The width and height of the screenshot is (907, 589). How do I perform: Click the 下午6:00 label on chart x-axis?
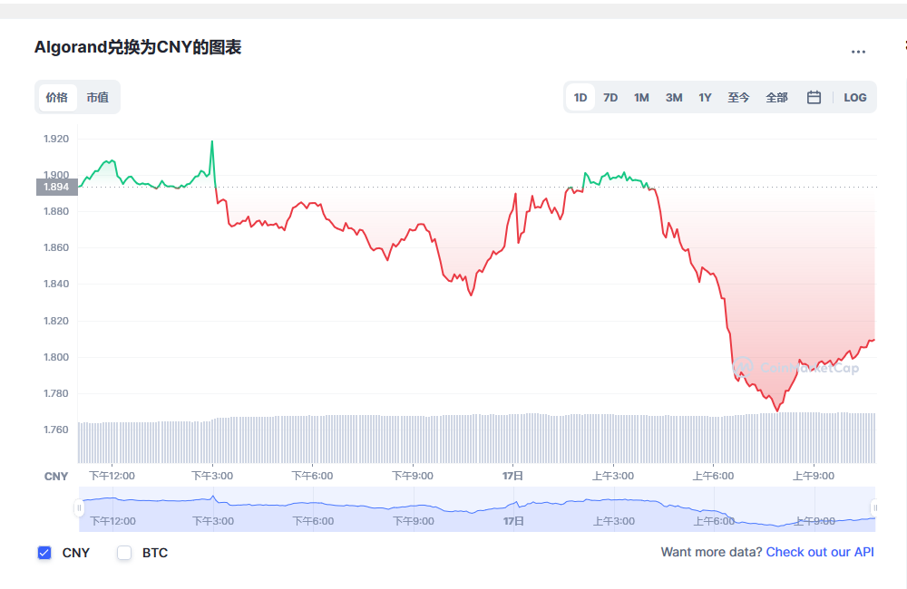coord(312,476)
